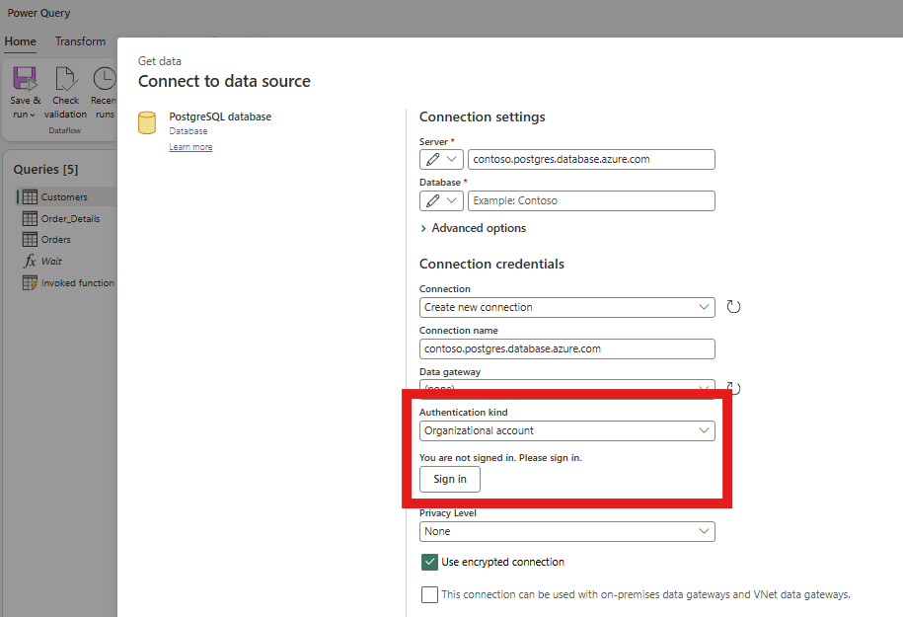The width and height of the screenshot is (903, 617).
Task: Click the refresh icon next to Connection dropdown
Action: click(x=733, y=307)
